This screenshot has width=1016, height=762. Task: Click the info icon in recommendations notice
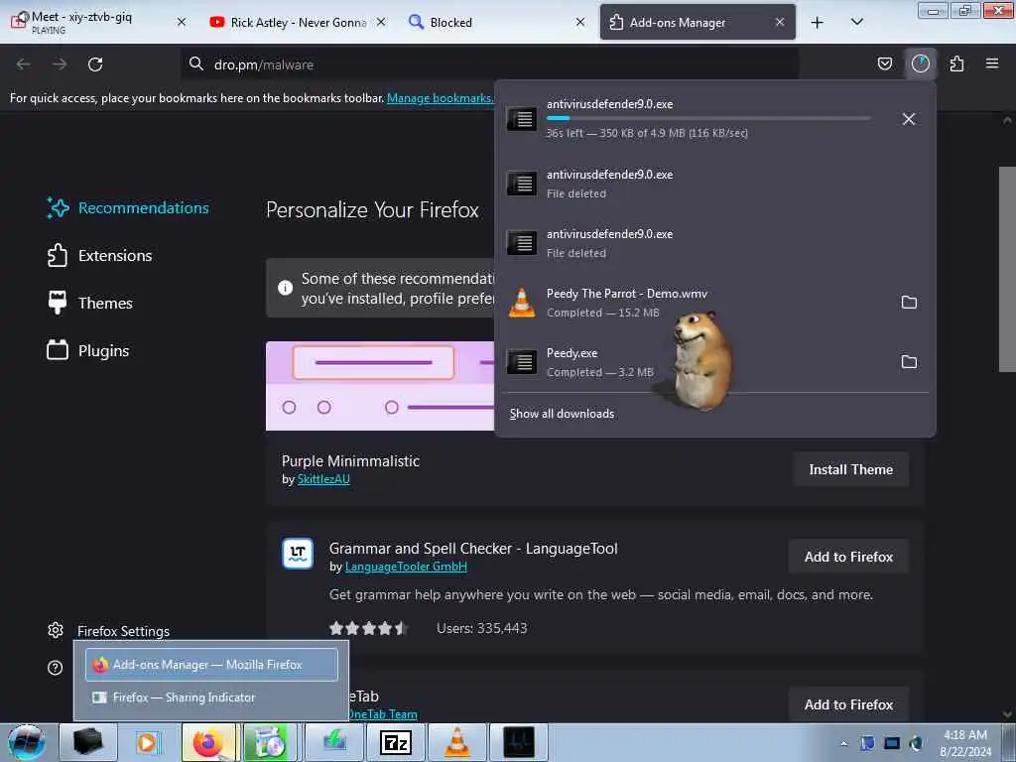285,288
